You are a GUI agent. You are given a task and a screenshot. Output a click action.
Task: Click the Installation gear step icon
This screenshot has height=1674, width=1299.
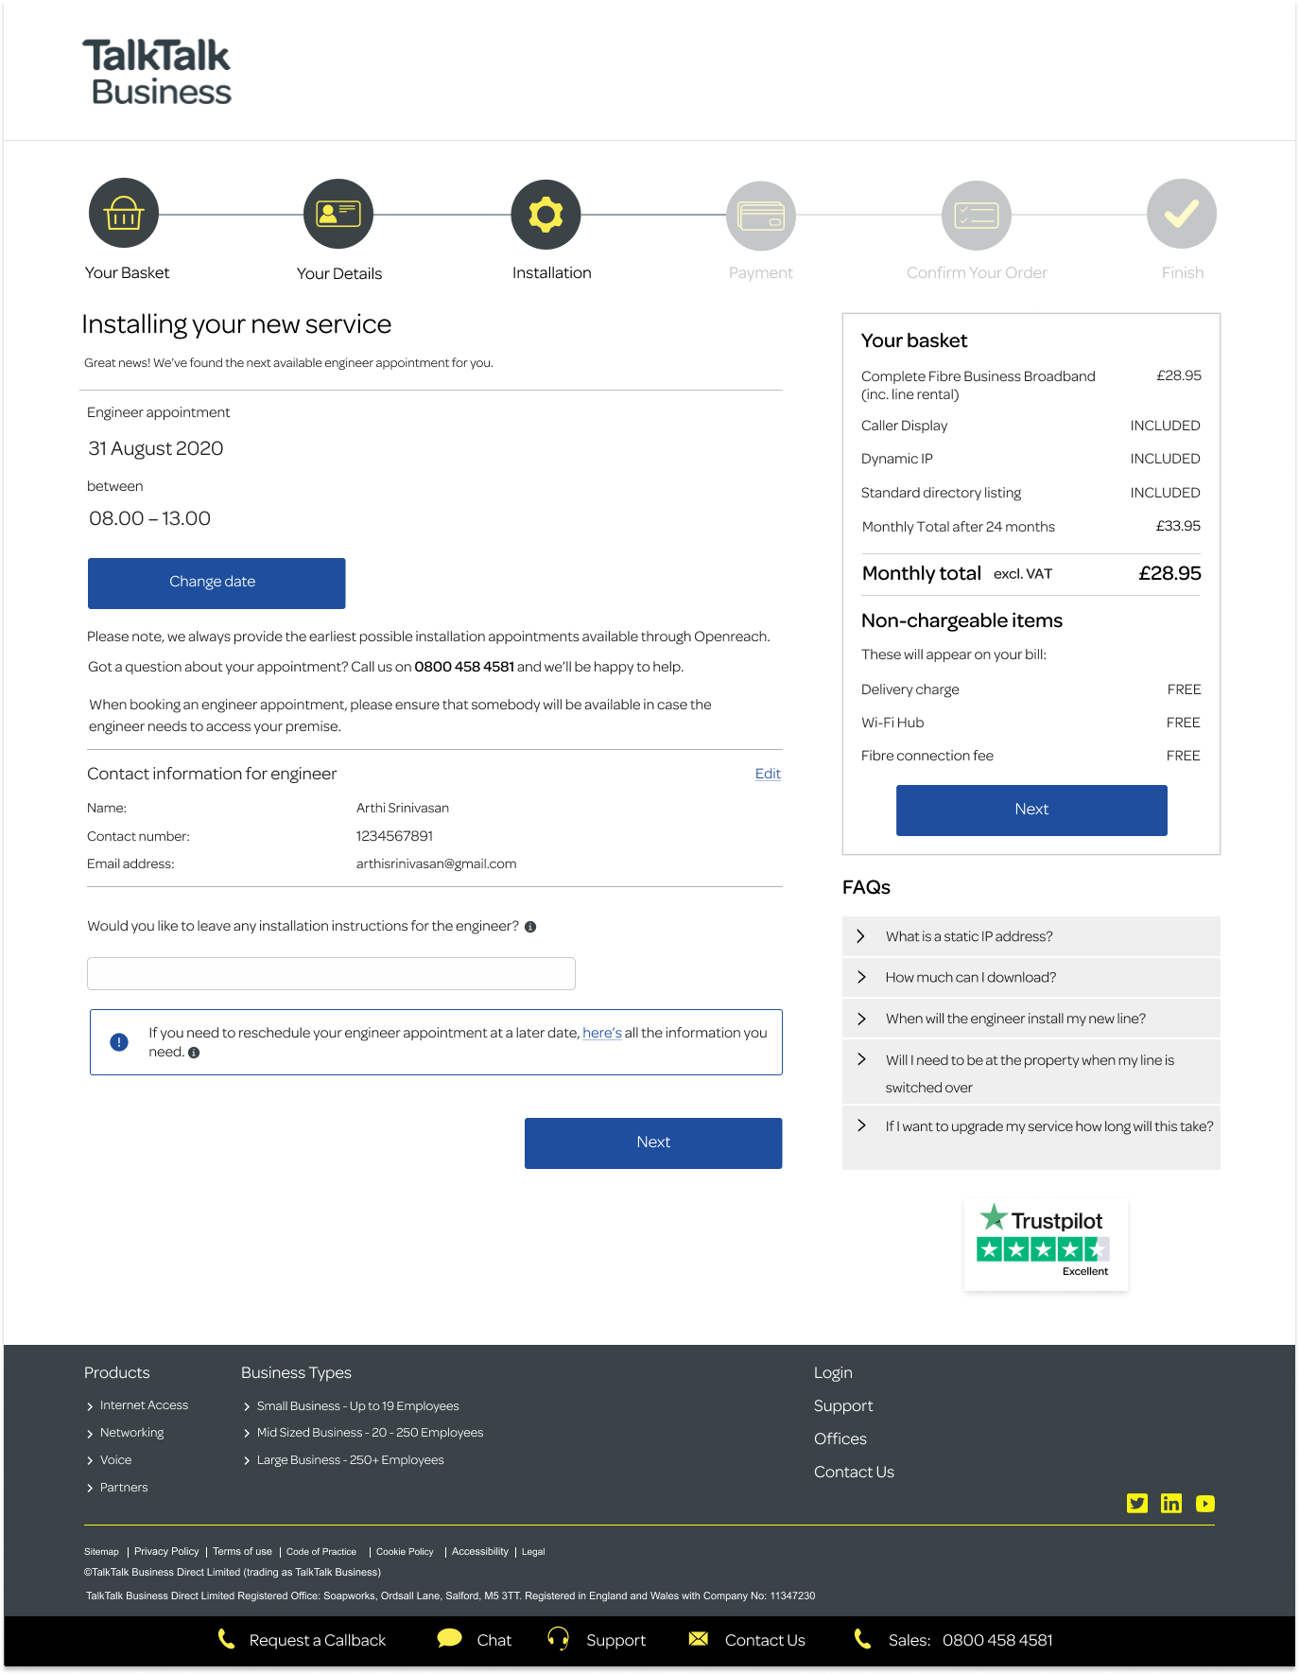pyautogui.click(x=546, y=215)
